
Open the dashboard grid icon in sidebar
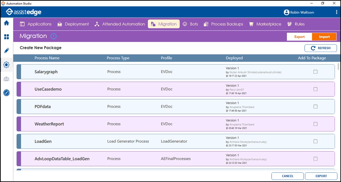click(x=6, y=37)
